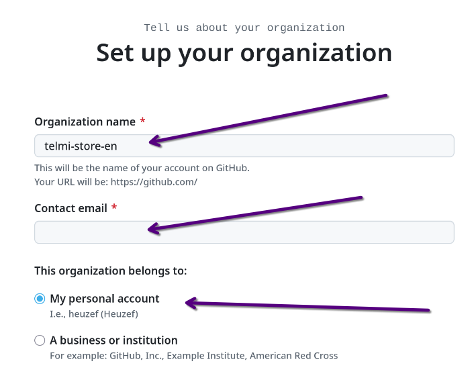
Task: Click the "A business or institution" label text
Action: (x=113, y=340)
